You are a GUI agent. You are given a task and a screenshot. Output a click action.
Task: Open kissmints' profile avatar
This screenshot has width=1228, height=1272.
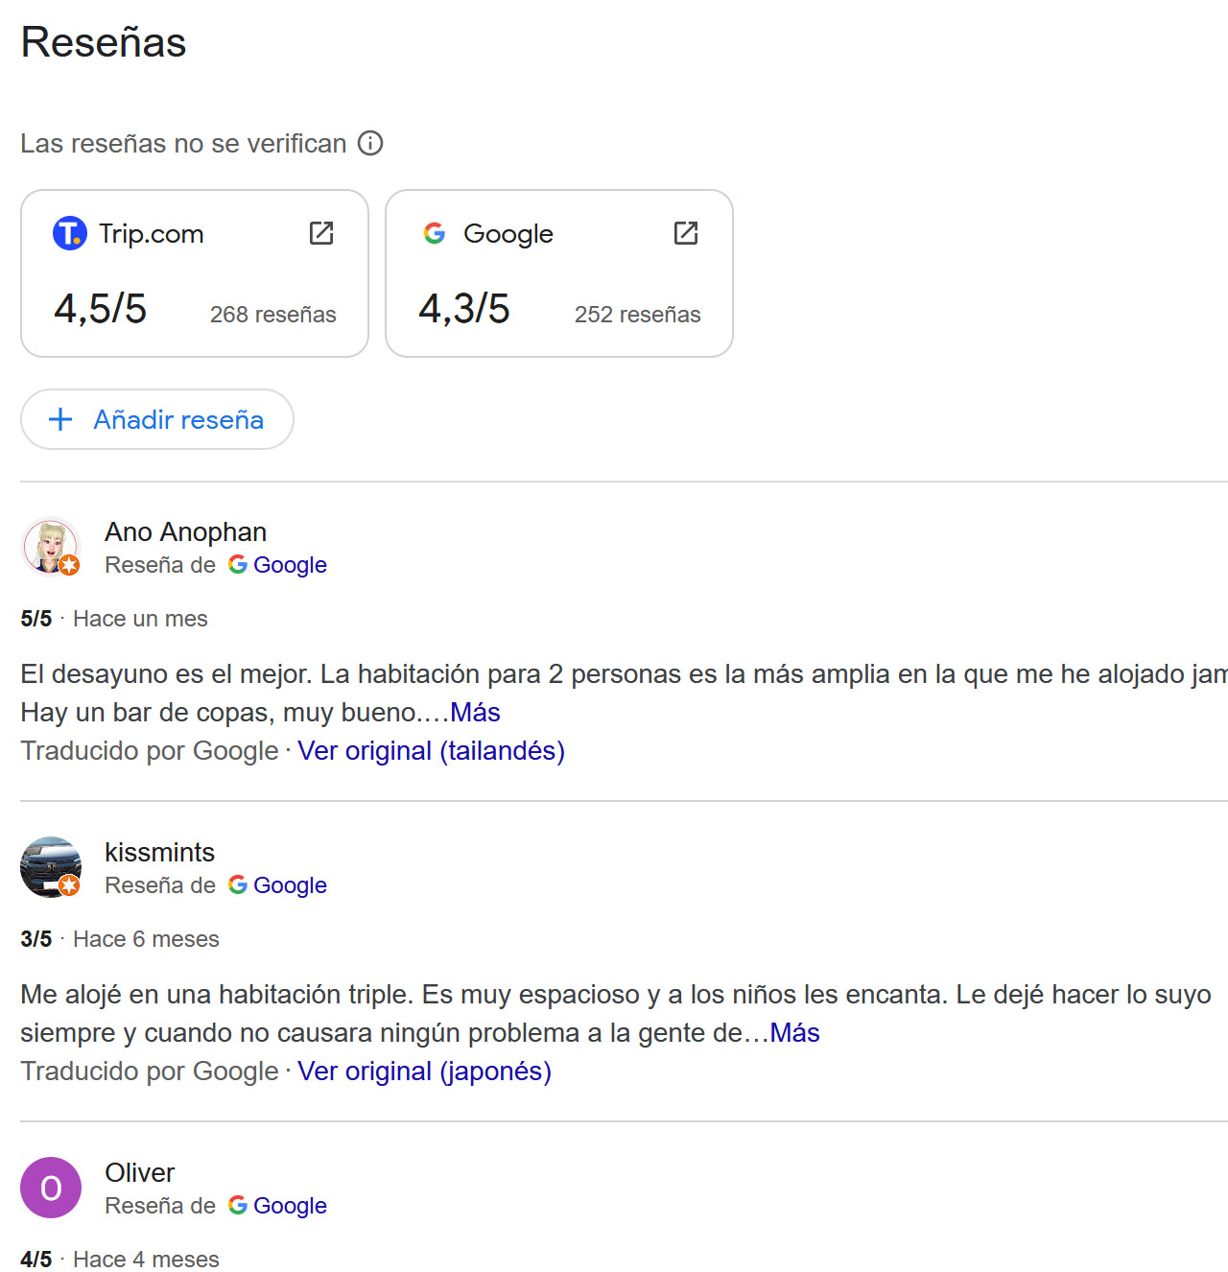click(51, 867)
